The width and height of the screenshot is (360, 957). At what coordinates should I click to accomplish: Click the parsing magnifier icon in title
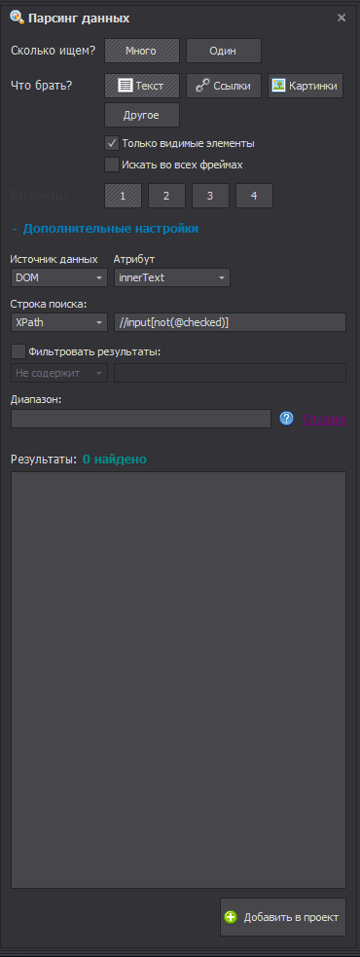pyautogui.click(x=17, y=18)
